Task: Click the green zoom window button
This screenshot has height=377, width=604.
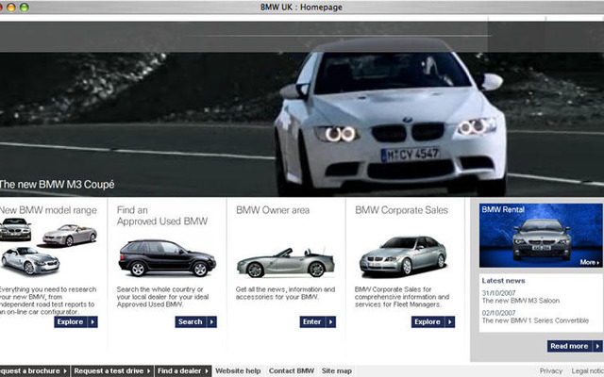Action: [25, 7]
